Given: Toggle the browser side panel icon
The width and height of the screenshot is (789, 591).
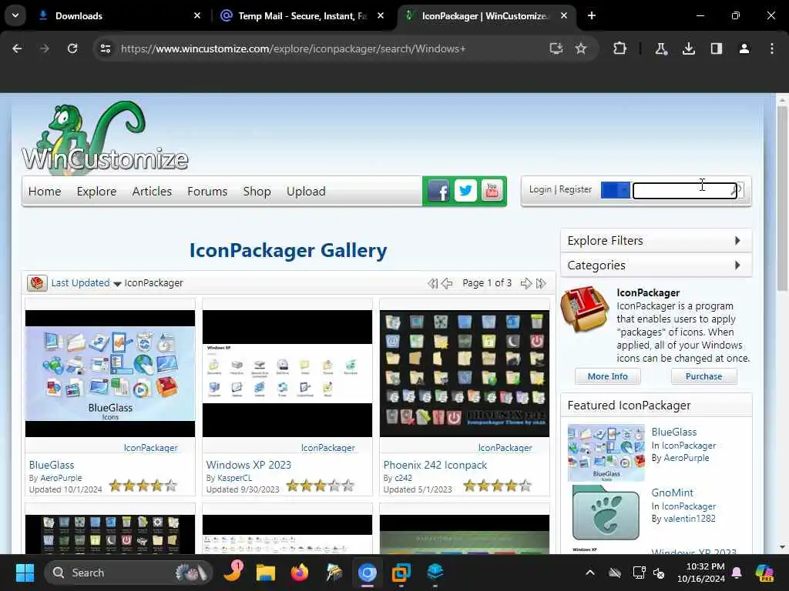Looking at the screenshot, I should coord(716,48).
